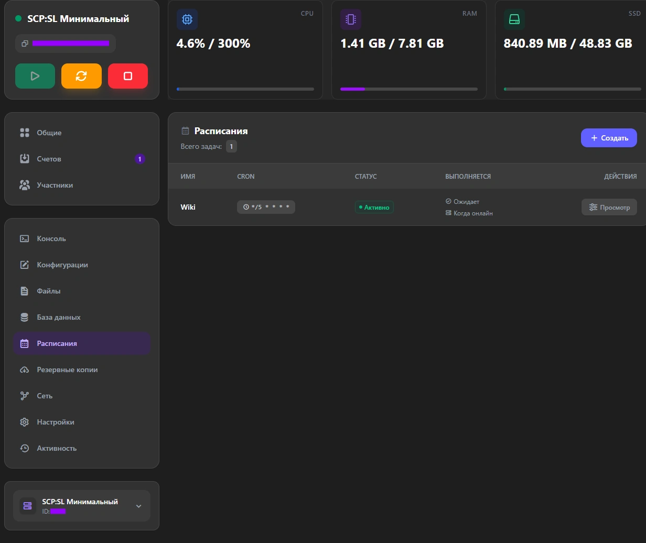Click the */5 * * * * cron expression
This screenshot has width=646, height=543.
(x=266, y=207)
